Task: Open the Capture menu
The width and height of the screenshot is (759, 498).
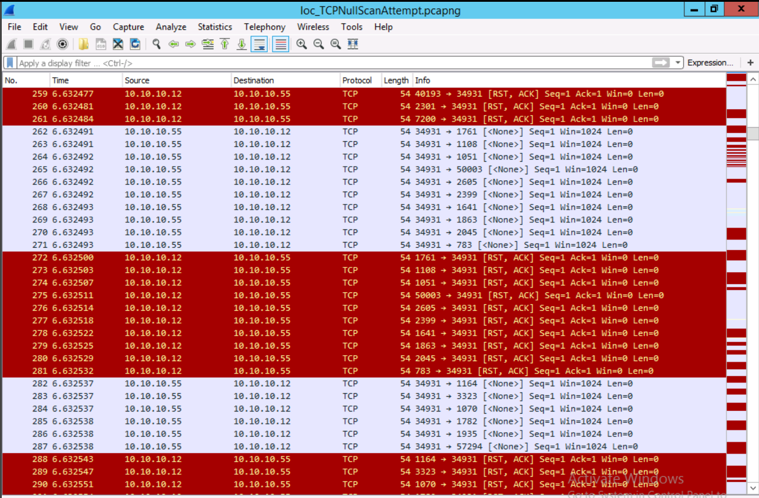Action: click(129, 27)
